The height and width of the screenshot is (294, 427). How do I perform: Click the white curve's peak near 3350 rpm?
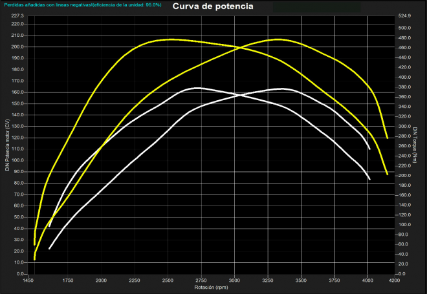[x=281, y=89]
